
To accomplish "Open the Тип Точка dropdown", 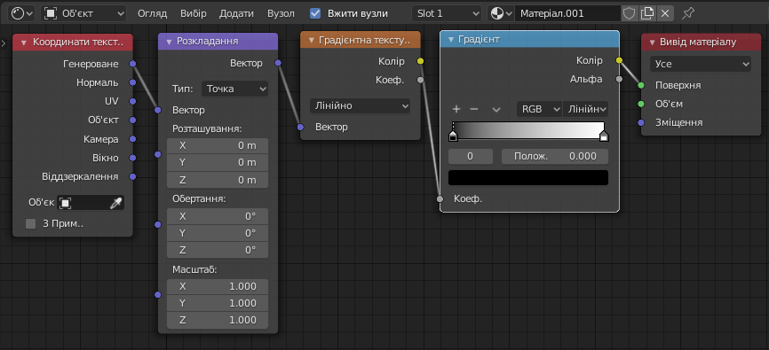I will [235, 89].
